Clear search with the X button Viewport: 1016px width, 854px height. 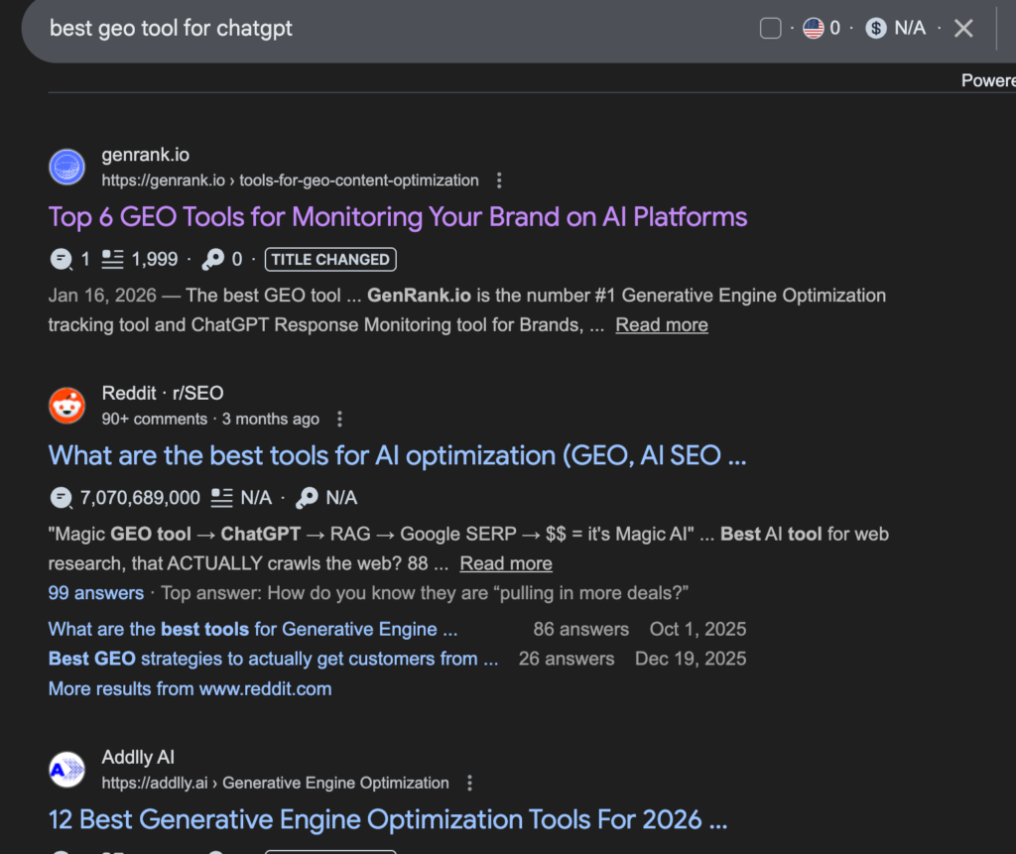(963, 29)
